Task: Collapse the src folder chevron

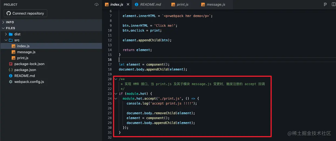Action: coord(6,40)
